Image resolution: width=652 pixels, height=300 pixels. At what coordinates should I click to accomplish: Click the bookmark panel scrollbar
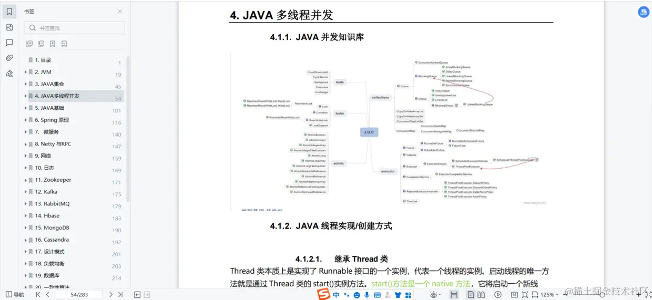(x=128, y=129)
